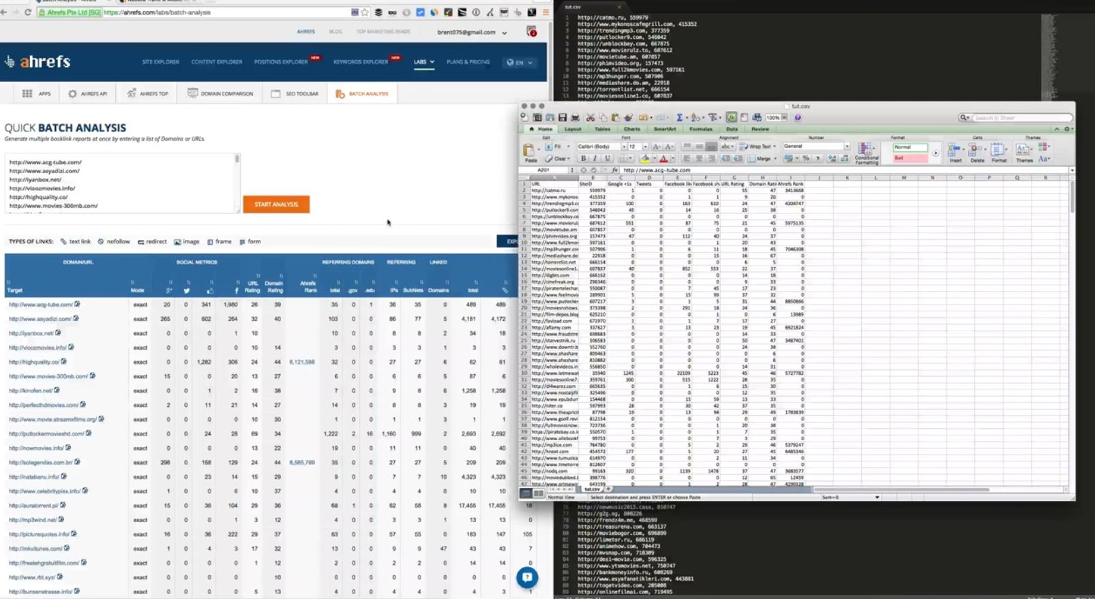Click the URL list textarea on ahrefs
Viewport: 1095px width, 599px height.
pyautogui.click(x=122, y=183)
